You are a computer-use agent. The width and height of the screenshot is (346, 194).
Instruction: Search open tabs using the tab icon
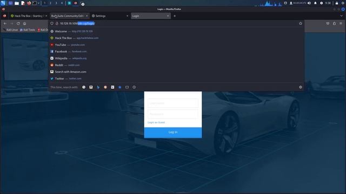tap(127, 87)
